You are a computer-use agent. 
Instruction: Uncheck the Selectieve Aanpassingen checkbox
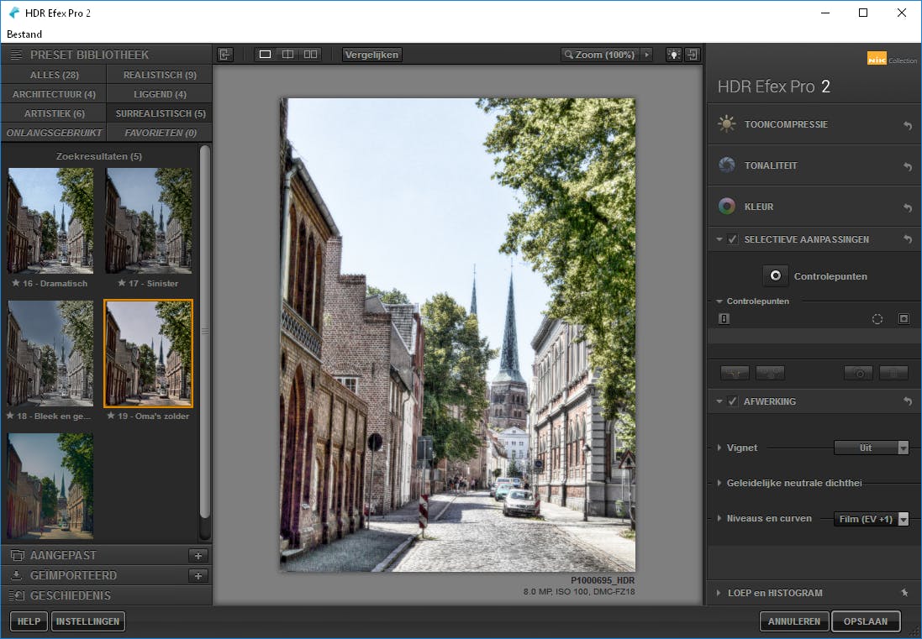click(733, 239)
